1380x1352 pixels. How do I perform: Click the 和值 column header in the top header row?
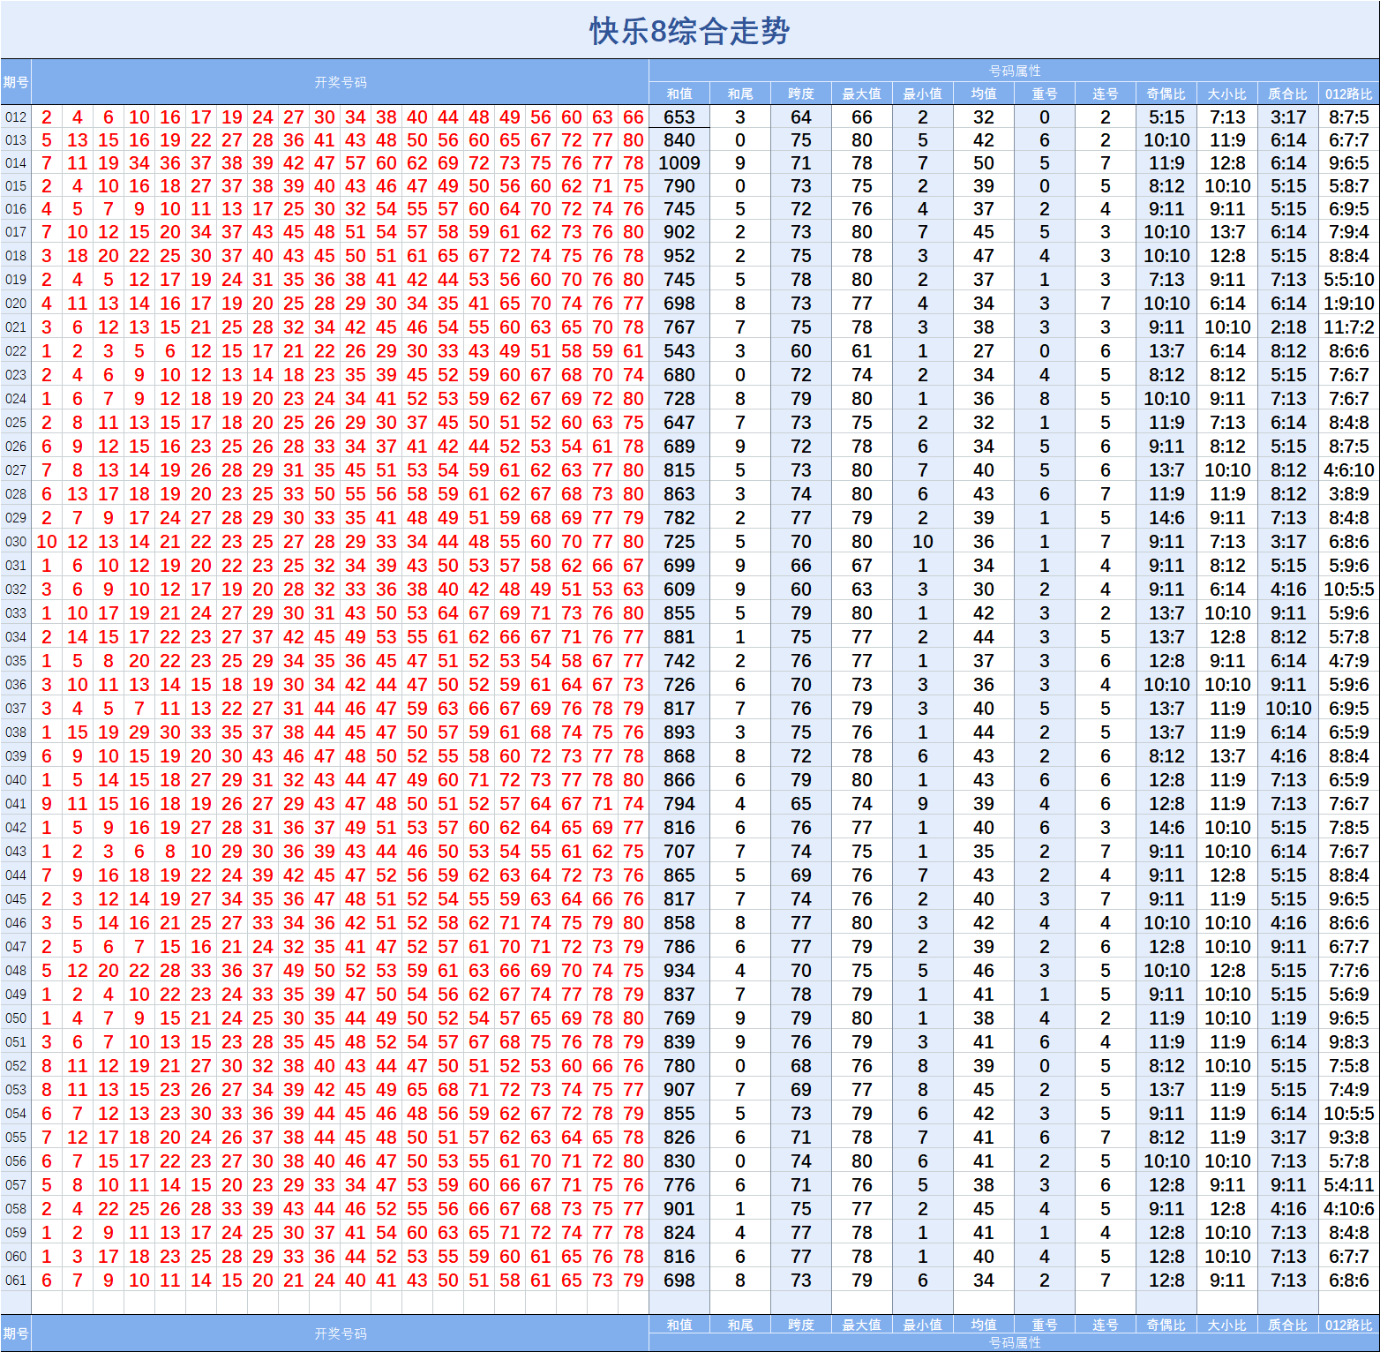[679, 94]
